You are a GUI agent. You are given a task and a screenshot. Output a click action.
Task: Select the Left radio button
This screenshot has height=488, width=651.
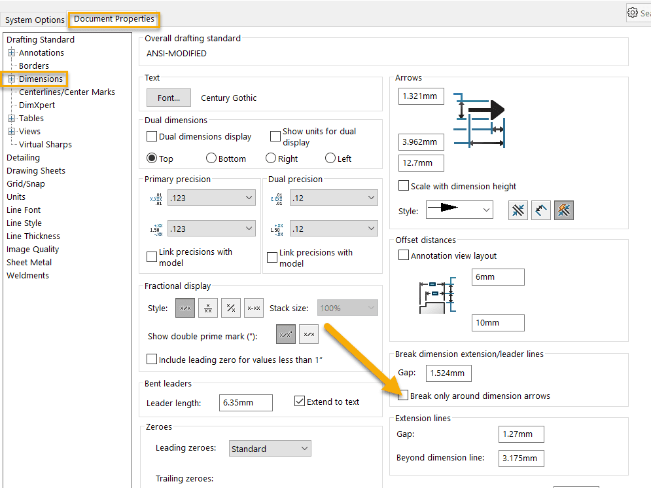click(330, 158)
